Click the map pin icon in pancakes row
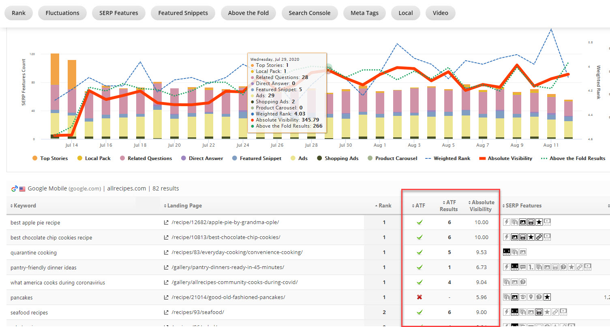 click(x=531, y=297)
